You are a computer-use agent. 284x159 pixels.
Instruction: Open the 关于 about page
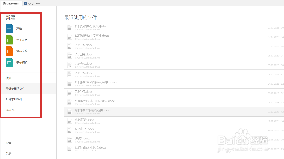point(9,154)
